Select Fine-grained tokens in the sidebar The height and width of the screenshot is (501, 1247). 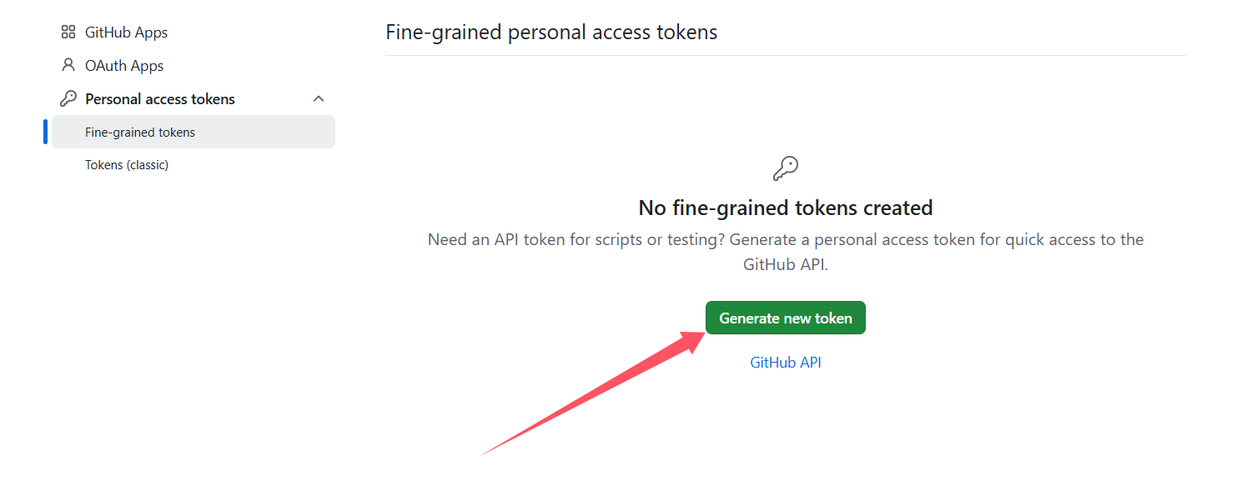(194, 132)
